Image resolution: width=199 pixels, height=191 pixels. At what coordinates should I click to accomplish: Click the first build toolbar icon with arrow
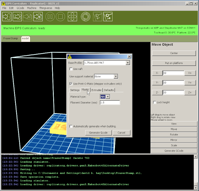pos(7,16)
